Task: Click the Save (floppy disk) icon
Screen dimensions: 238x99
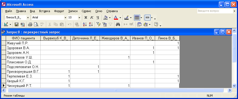Action: 17,24
